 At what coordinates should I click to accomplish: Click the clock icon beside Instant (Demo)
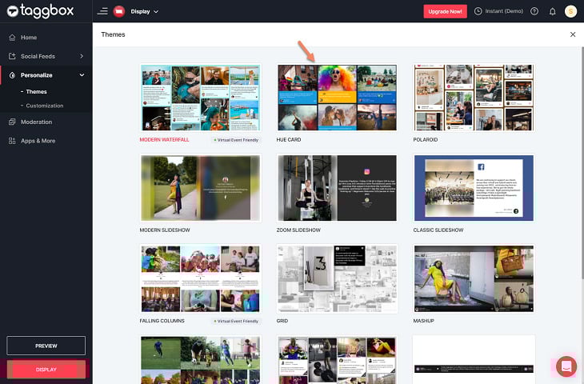[478, 11]
